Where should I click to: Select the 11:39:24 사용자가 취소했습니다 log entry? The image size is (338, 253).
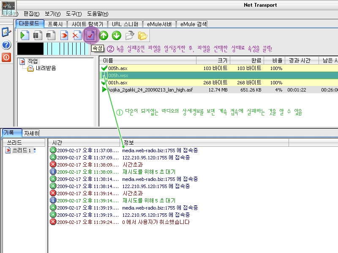[120, 222]
